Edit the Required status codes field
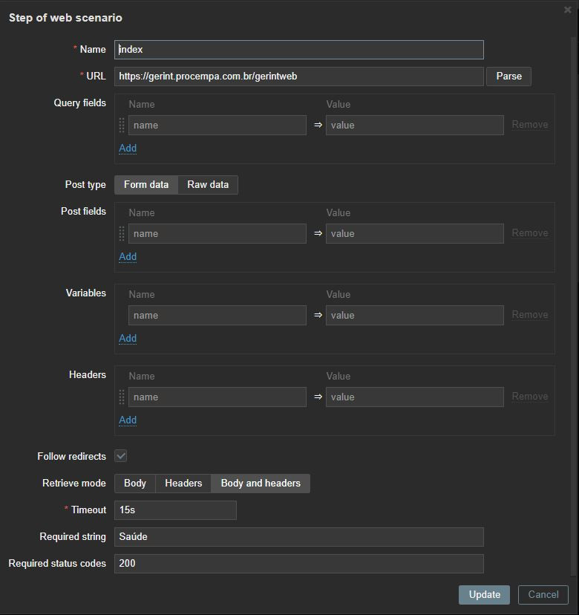This screenshot has width=579, height=615. point(298,564)
